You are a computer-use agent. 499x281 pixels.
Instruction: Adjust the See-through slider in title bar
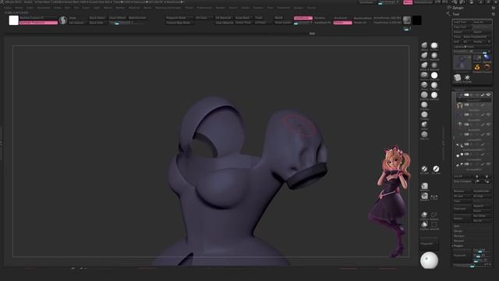tap(388, 2)
